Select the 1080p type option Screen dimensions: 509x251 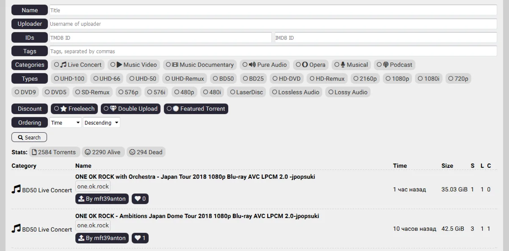point(398,79)
